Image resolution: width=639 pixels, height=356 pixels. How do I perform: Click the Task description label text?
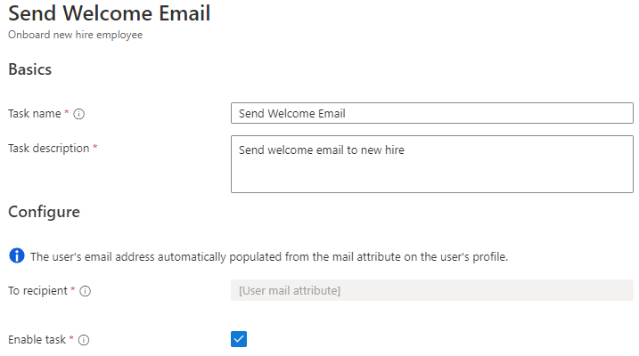48,149
